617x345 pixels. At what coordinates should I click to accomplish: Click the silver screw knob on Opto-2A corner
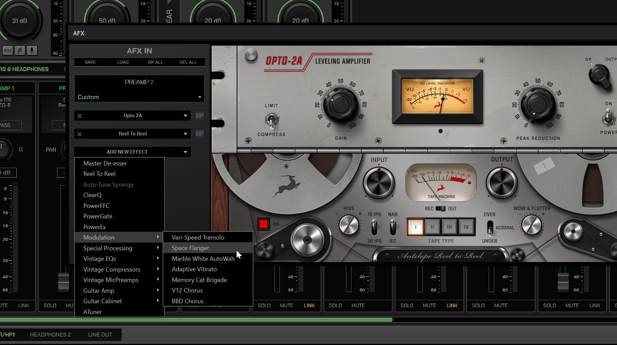(x=251, y=55)
